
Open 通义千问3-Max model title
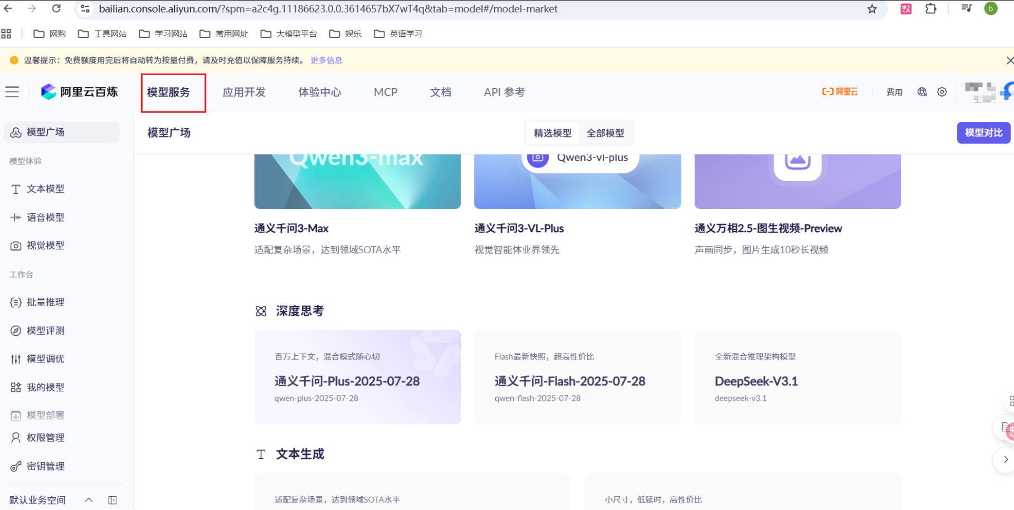(x=291, y=228)
